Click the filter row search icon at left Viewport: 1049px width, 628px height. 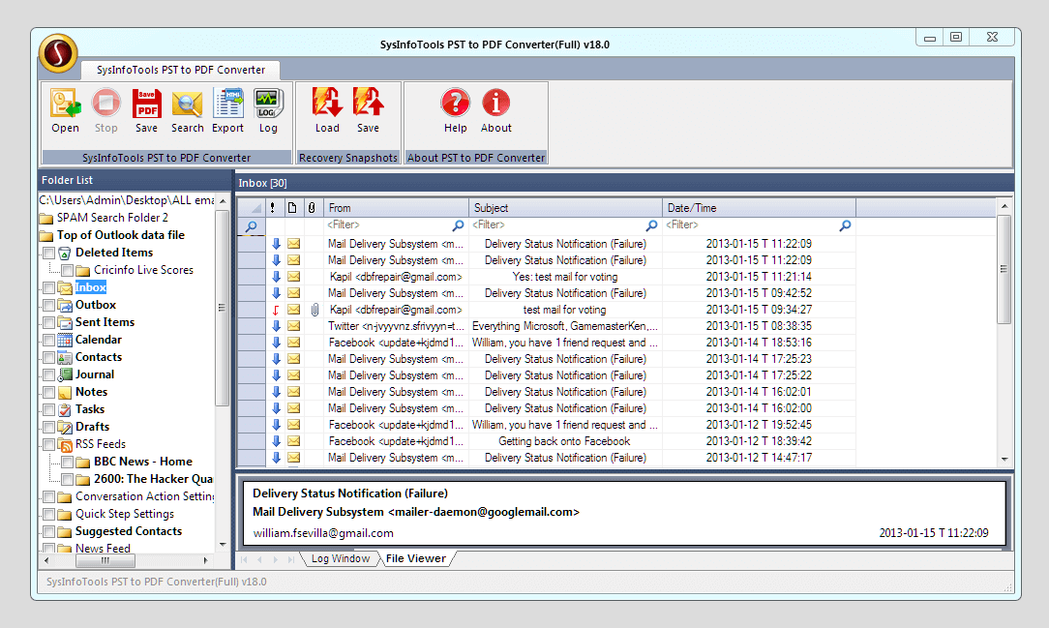tap(251, 226)
